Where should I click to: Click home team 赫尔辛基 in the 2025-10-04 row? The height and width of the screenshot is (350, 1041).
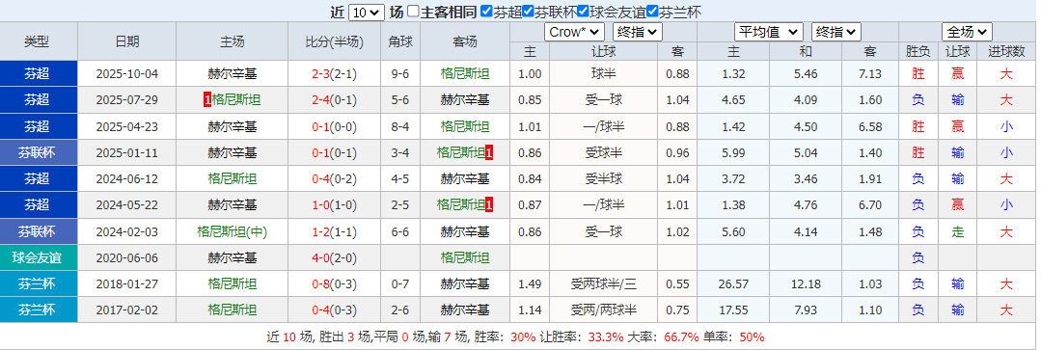pos(233,73)
